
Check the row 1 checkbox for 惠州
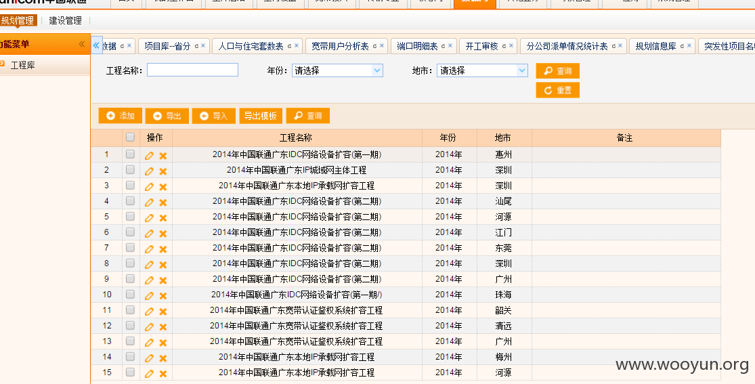point(130,154)
